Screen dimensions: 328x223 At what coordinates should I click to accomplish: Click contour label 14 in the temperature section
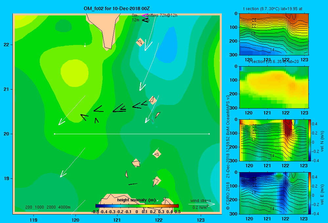coord(272,50)
